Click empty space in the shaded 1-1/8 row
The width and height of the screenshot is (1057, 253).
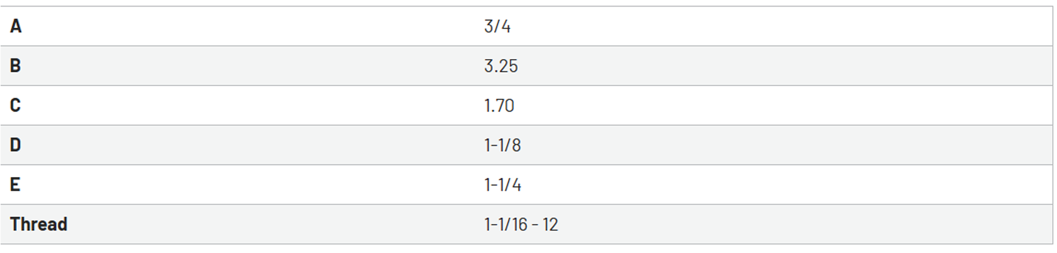click(785, 145)
